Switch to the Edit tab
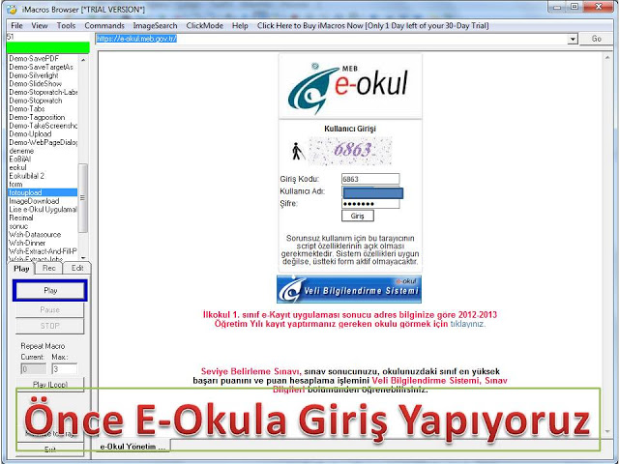Viewport: 619px width, 464px height. point(77,268)
